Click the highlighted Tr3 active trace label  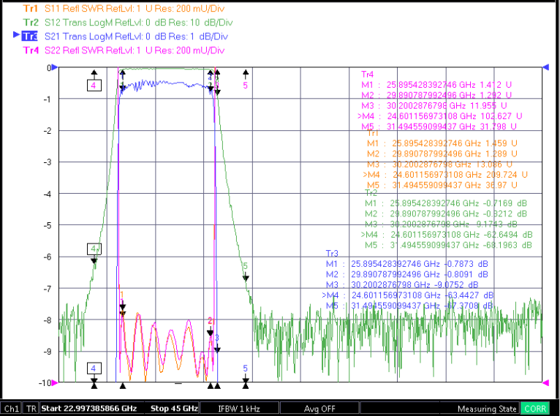[x=29, y=37]
